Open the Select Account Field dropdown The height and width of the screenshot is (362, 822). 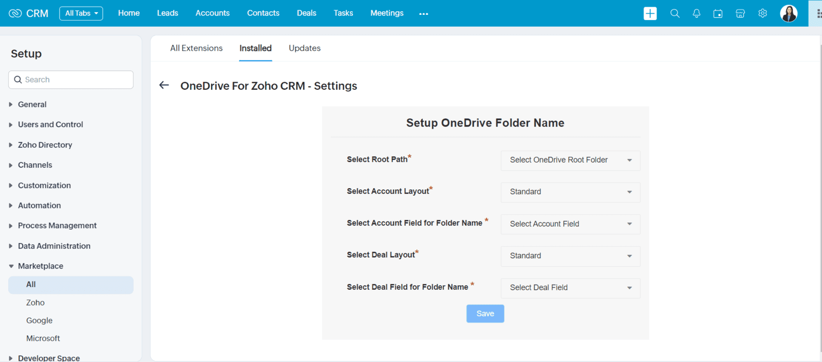tap(570, 224)
